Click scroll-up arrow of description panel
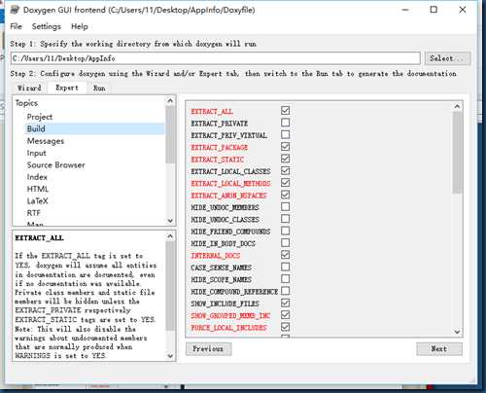The width and height of the screenshot is (486, 393). (170, 236)
